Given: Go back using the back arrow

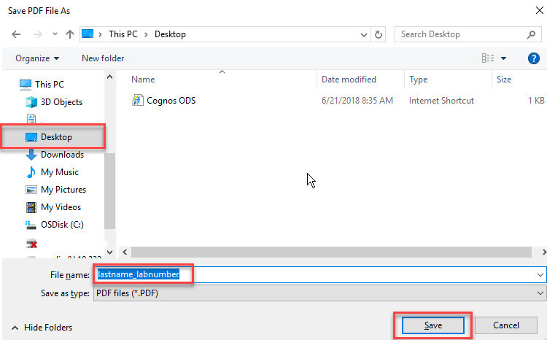Looking at the screenshot, I should [16, 34].
